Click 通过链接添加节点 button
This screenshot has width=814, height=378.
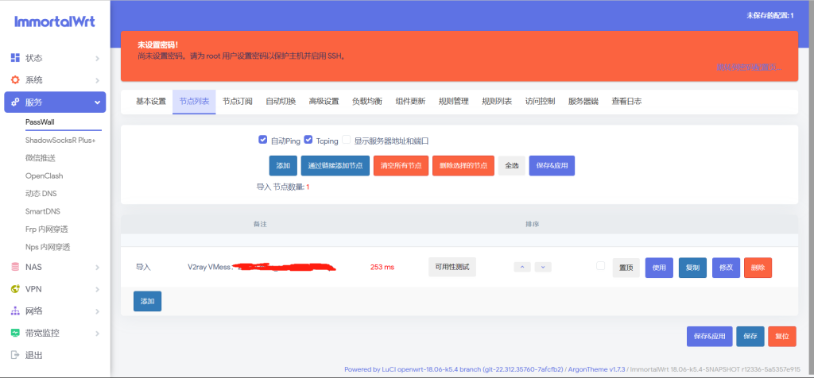click(335, 165)
